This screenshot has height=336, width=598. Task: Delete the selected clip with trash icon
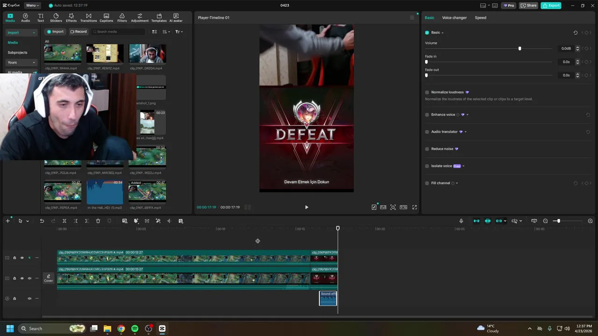click(x=98, y=221)
